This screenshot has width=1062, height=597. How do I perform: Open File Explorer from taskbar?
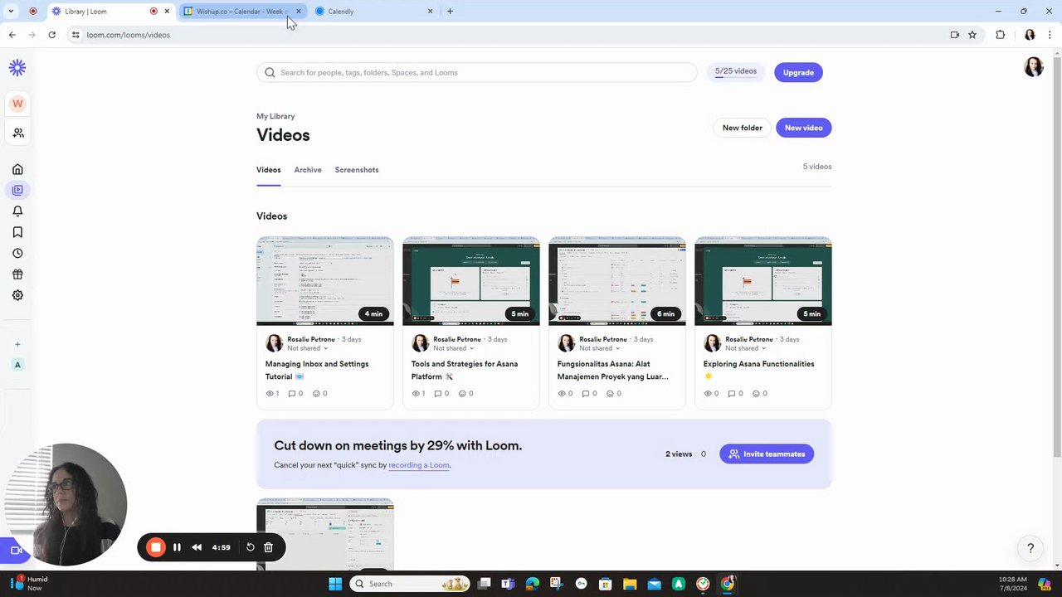pos(630,584)
